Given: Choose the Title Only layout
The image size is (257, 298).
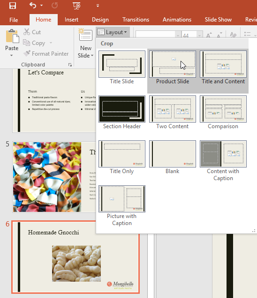Looking at the screenshot, I should pos(122,158).
